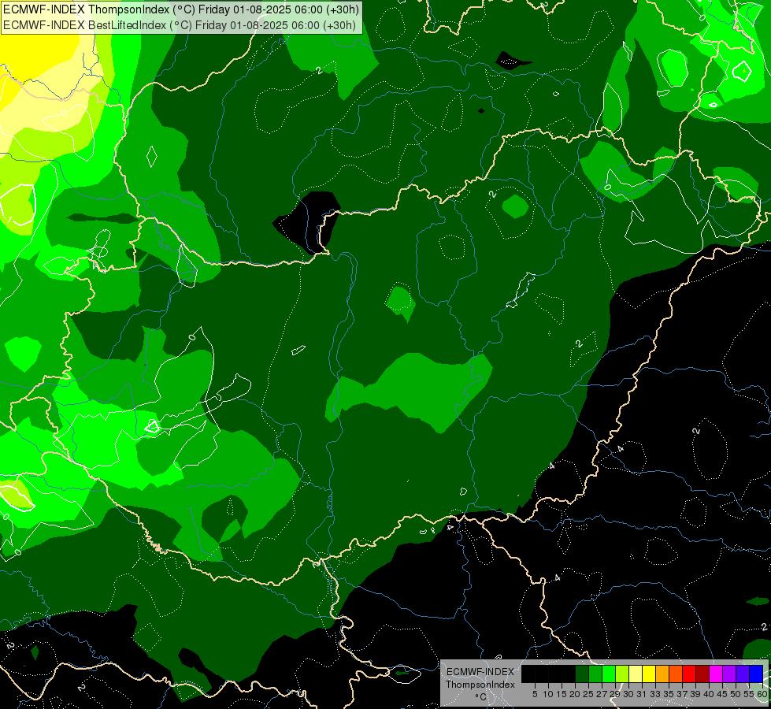The width and height of the screenshot is (771, 709).
Task: Click the legend tick value 60
Action: click(762, 694)
